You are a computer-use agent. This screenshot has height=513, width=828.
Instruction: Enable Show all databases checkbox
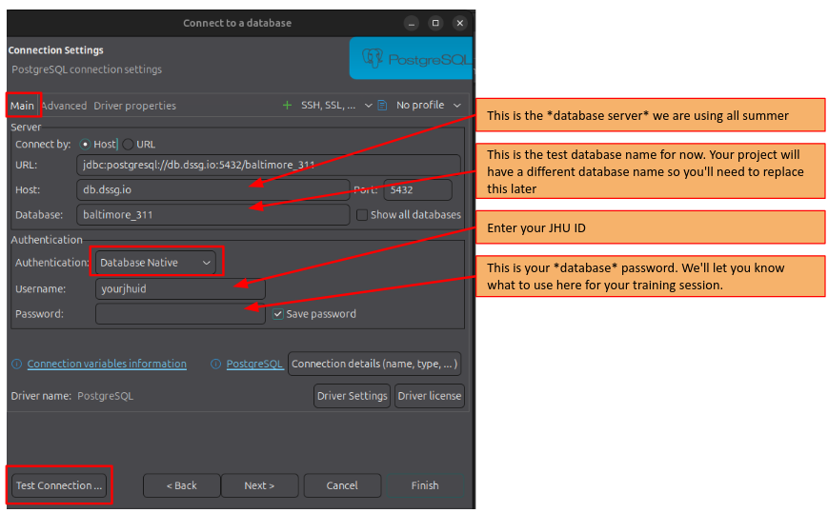click(362, 214)
